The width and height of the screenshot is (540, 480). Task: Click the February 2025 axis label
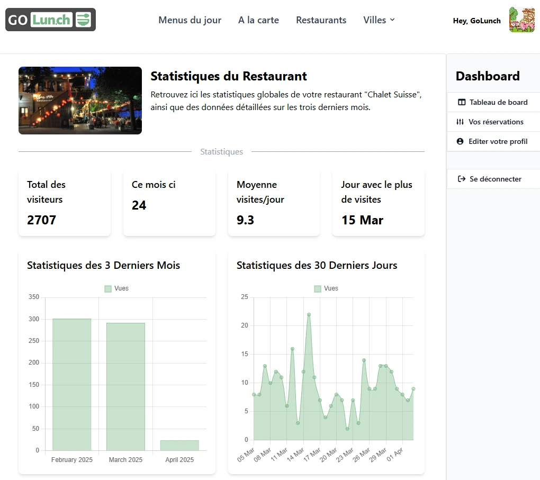click(x=72, y=460)
